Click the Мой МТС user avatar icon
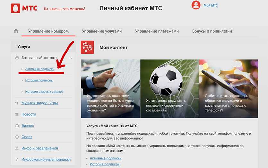 click(196, 5)
